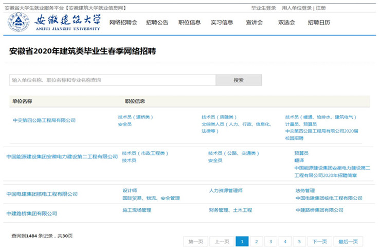Open the 人力资源管理师 position link
The height and width of the screenshot is (250, 379).
pos(225,190)
